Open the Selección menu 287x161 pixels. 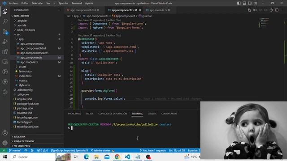pyautogui.click(x=37, y=3)
